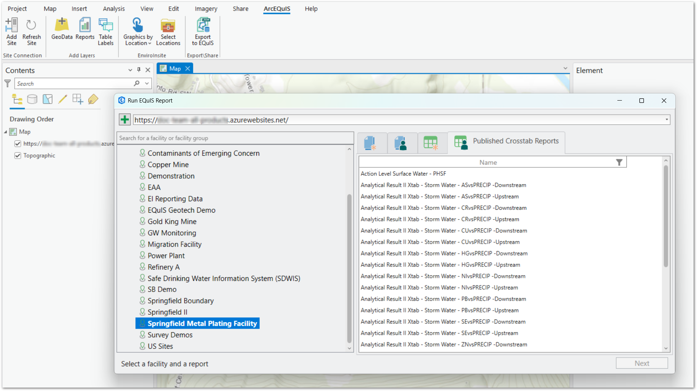Switch to the user reports tab icon
Screen dimensions: 697x391
pos(400,143)
